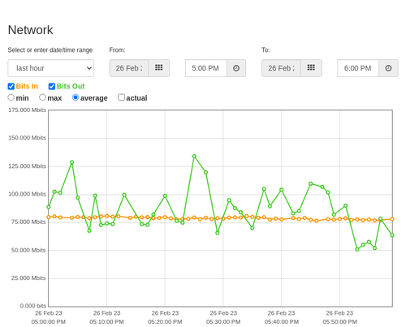406x327 pixels.
Task: Click the From date field showing 26 Feb
Action: pyautogui.click(x=129, y=68)
